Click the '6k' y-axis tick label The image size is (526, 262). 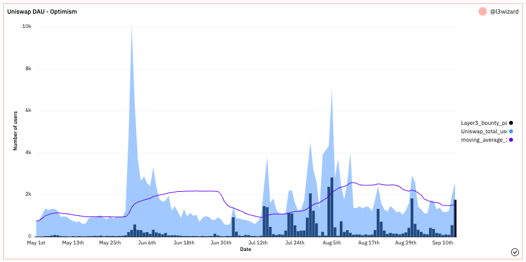(28, 111)
